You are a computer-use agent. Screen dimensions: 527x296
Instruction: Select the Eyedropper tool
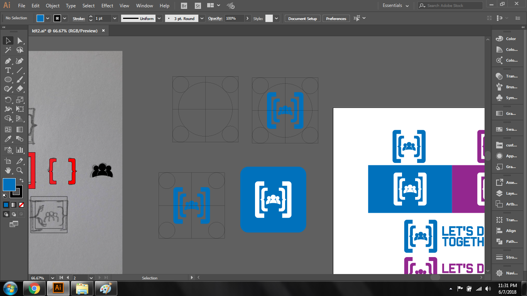pyautogui.click(x=8, y=139)
